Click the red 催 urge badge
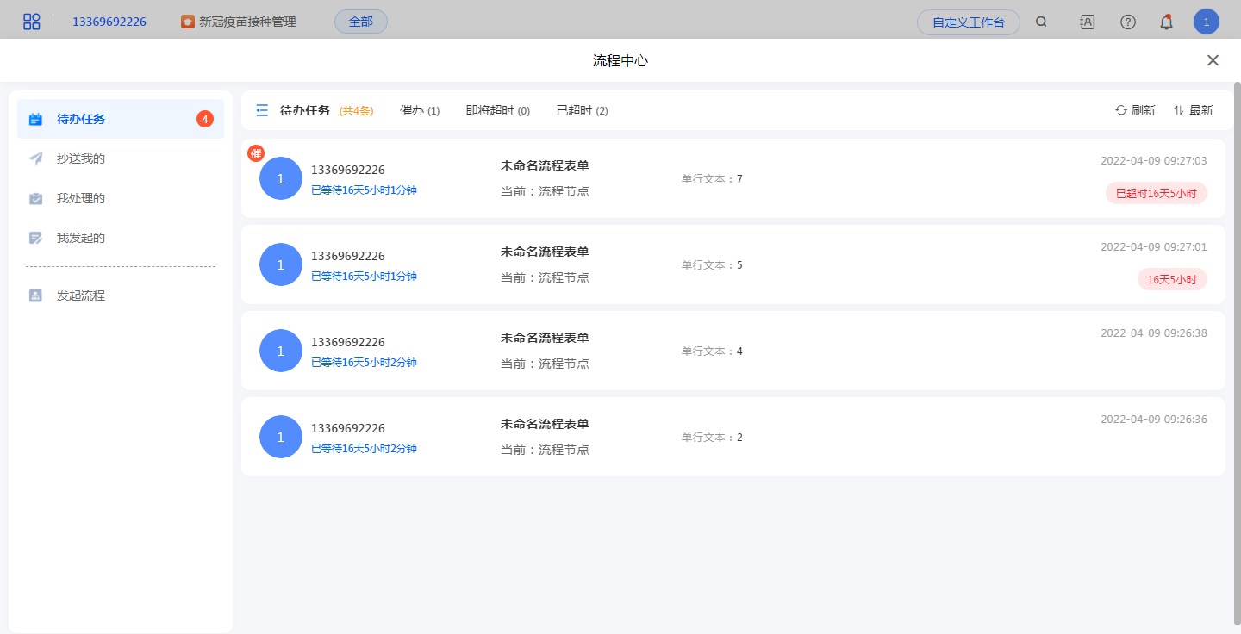The height and width of the screenshot is (634, 1241). point(256,153)
